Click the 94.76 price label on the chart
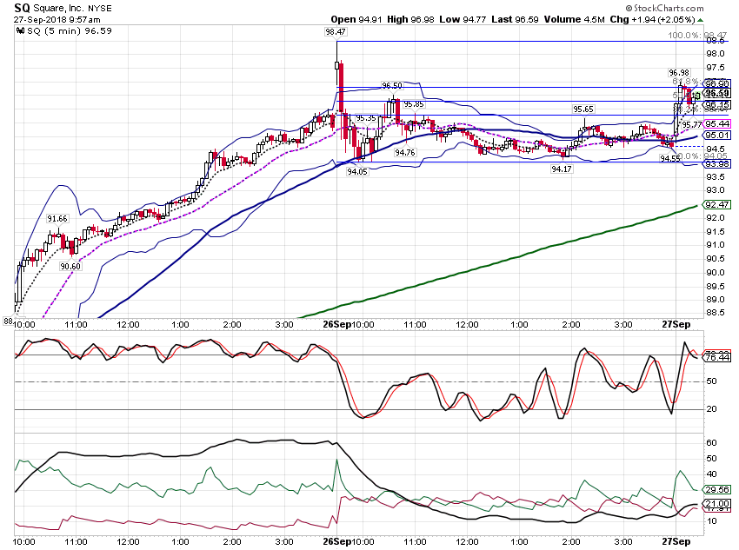This screenshot has width=739, height=550. click(x=405, y=153)
